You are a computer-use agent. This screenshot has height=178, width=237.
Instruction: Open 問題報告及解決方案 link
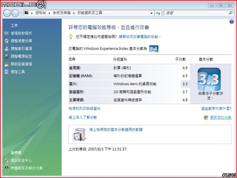[27, 168]
